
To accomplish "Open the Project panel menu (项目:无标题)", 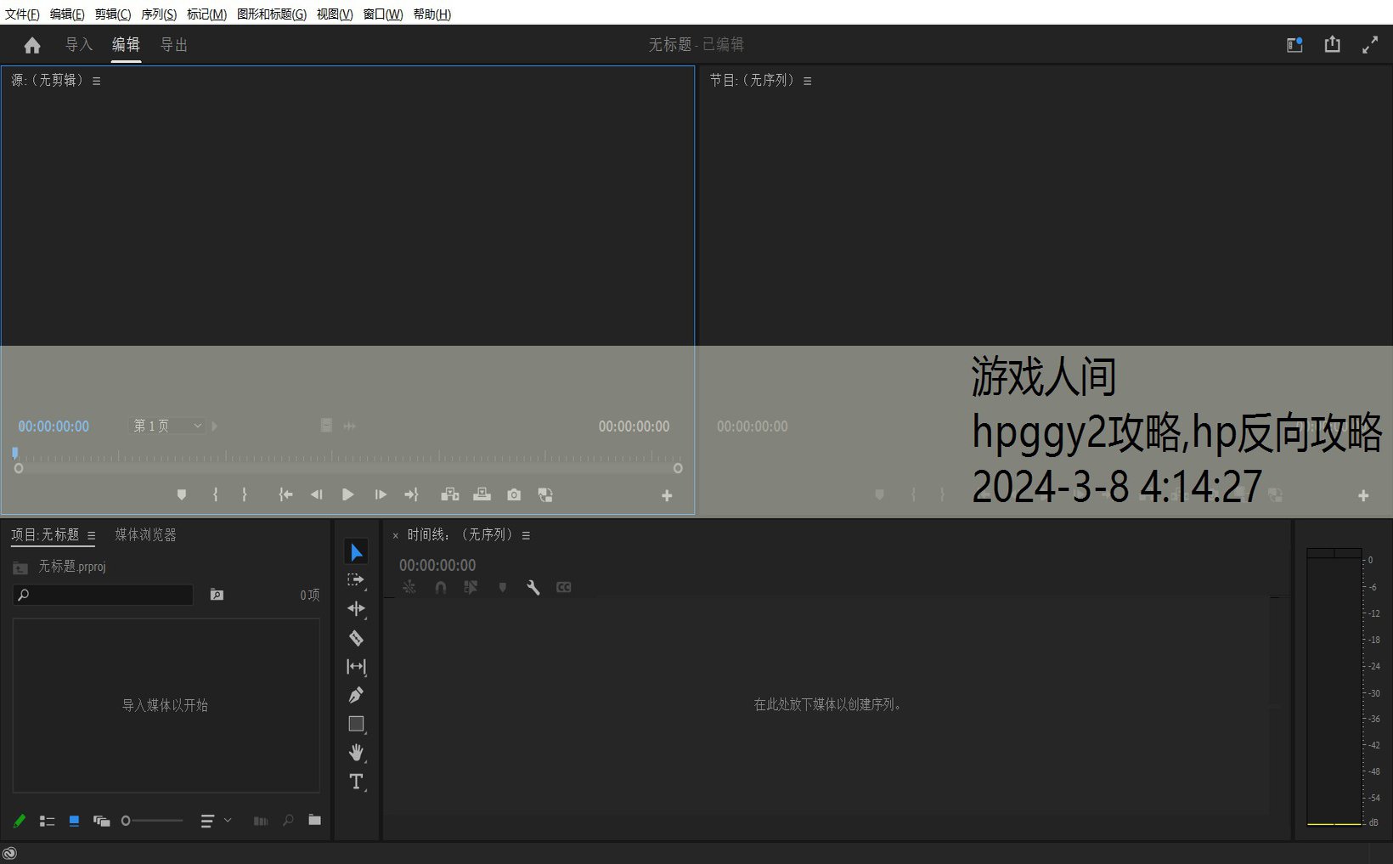I will point(91,535).
